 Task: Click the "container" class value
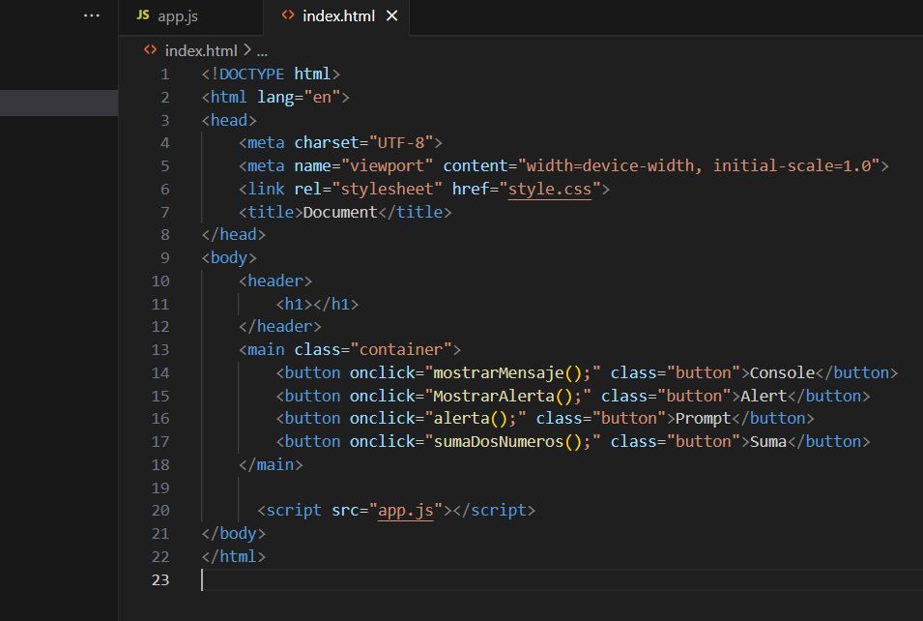tap(401, 350)
